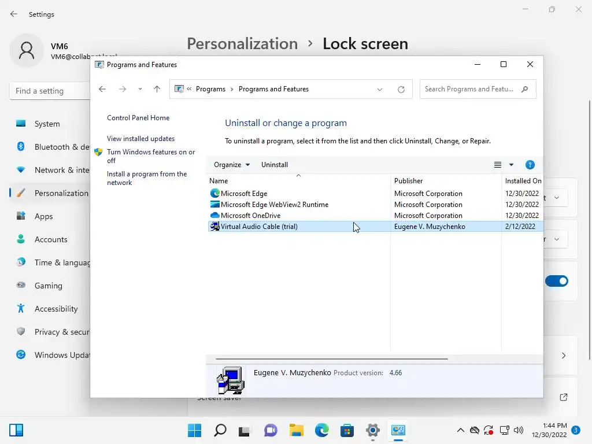Sort by Installed On column header
Screen dimensions: 592x444
[x=523, y=181]
